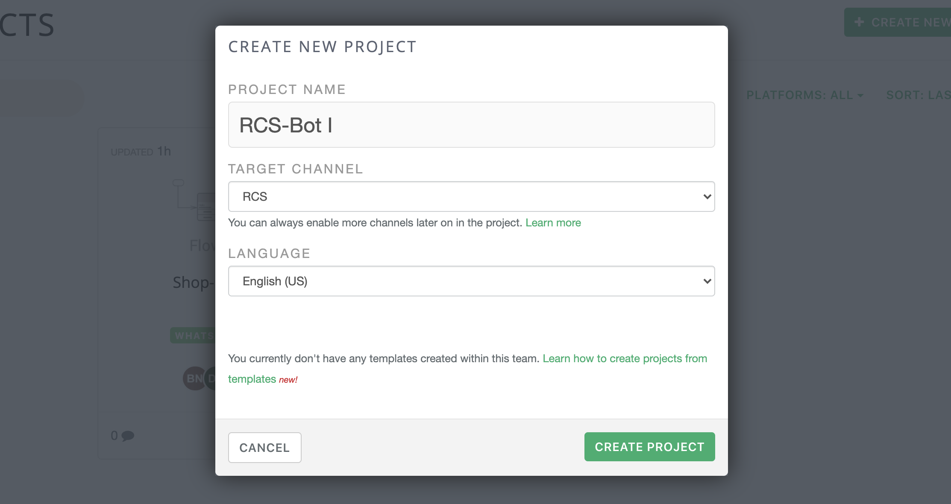Screen dimensions: 951x504
Task: Open the create projects from templates link
Action: 624,359
